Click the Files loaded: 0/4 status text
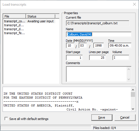Viewport: 139px width, 131px height. [105, 128]
